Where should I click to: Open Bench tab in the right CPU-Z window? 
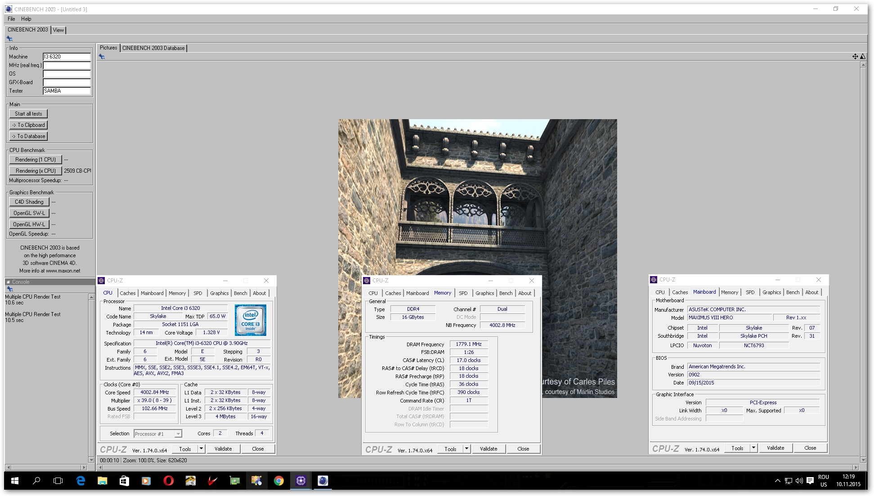point(793,292)
